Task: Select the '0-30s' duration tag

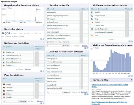Action: (6, 33)
